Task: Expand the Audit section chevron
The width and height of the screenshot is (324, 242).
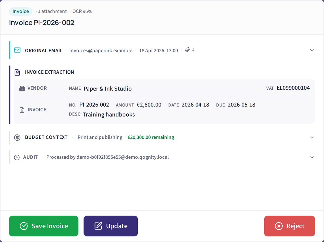Action: [312, 157]
